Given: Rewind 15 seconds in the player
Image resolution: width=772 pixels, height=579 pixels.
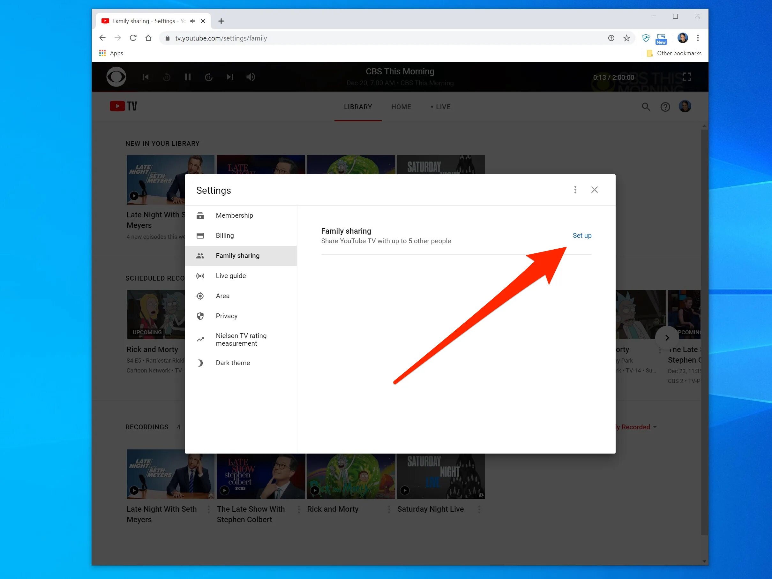Looking at the screenshot, I should point(167,77).
